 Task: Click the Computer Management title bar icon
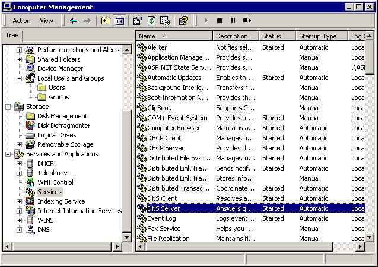[x=7, y=7]
